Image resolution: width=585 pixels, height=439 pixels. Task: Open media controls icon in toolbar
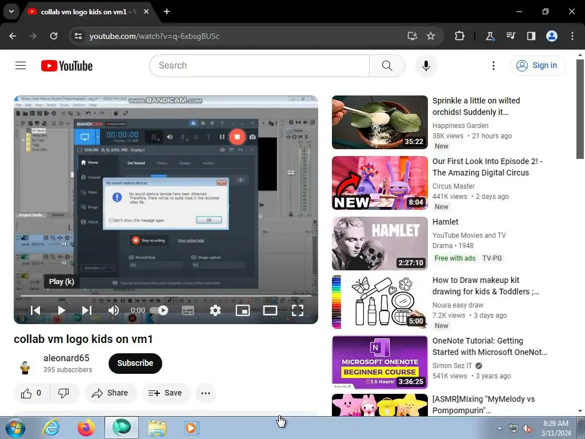pyautogui.click(x=510, y=36)
